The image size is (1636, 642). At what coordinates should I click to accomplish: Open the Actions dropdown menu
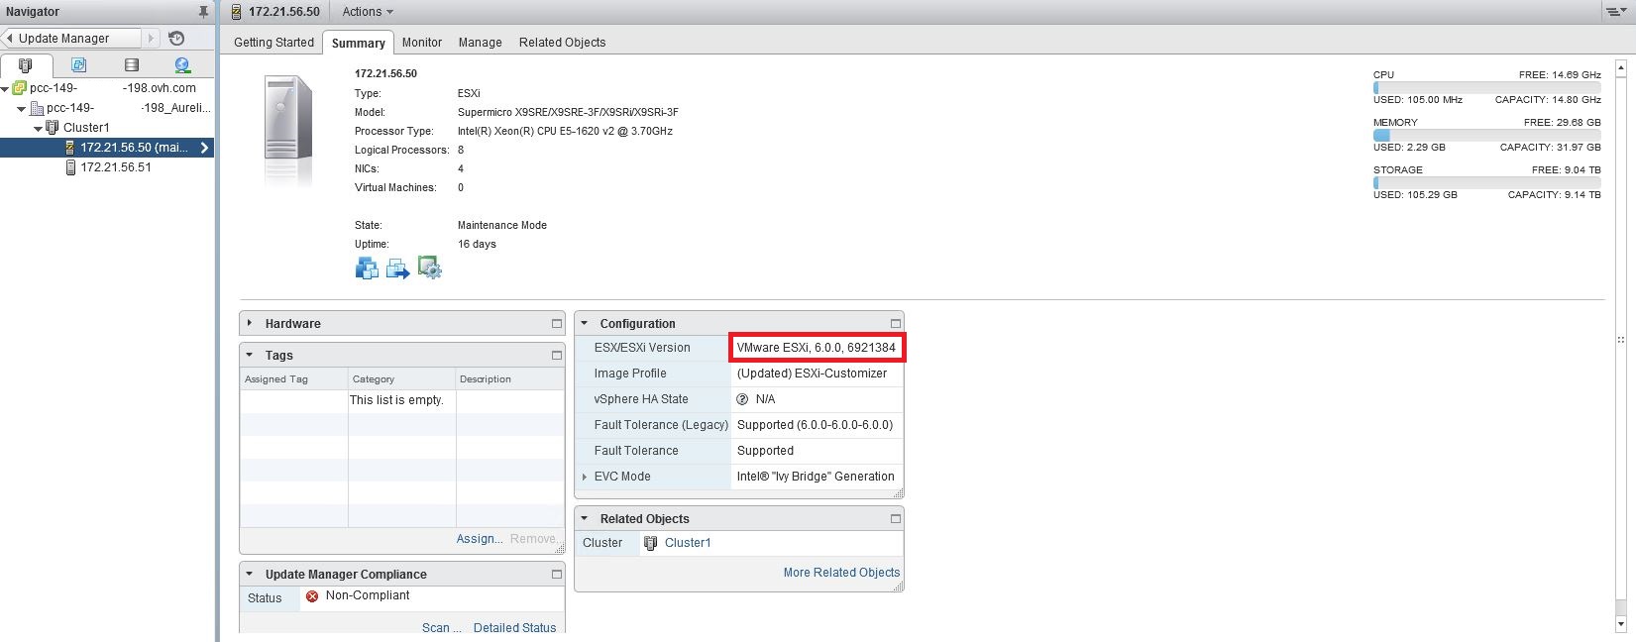click(368, 12)
